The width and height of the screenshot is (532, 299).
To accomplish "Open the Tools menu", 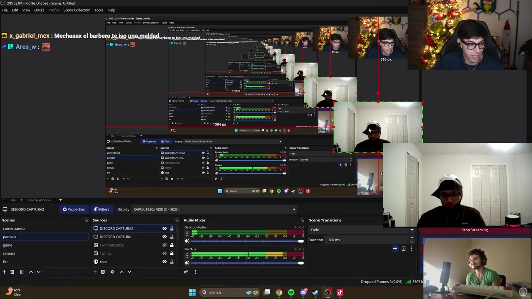I will [99, 10].
